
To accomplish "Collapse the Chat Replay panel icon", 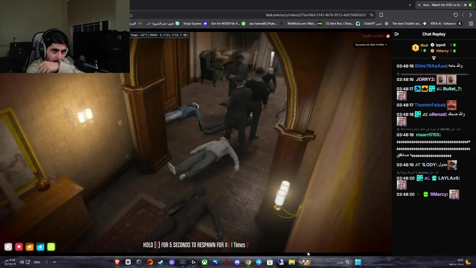I will tap(396, 34).
